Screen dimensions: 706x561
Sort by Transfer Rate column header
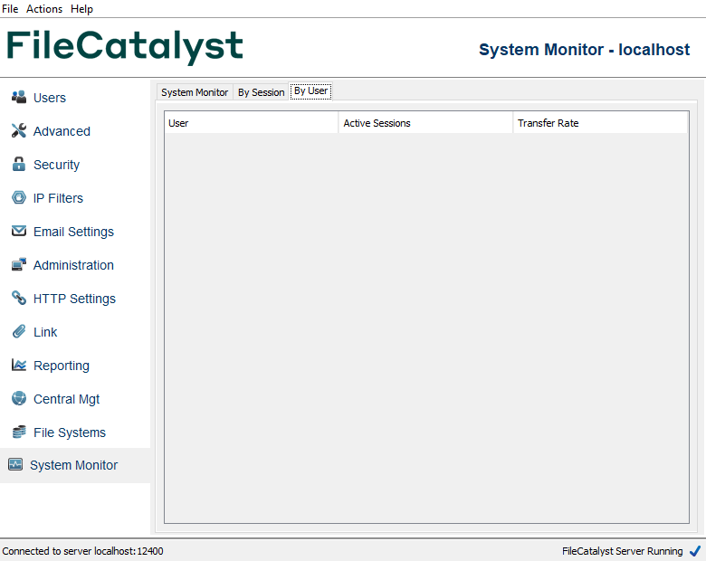coord(600,123)
